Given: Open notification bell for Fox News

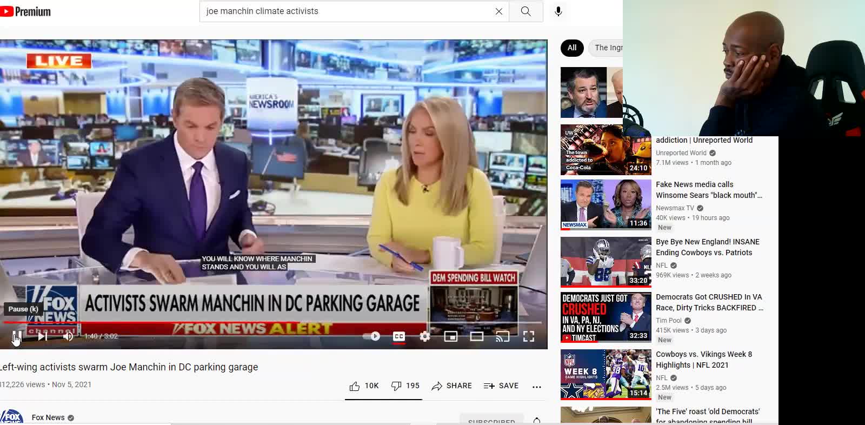Looking at the screenshot, I should 537,421.
